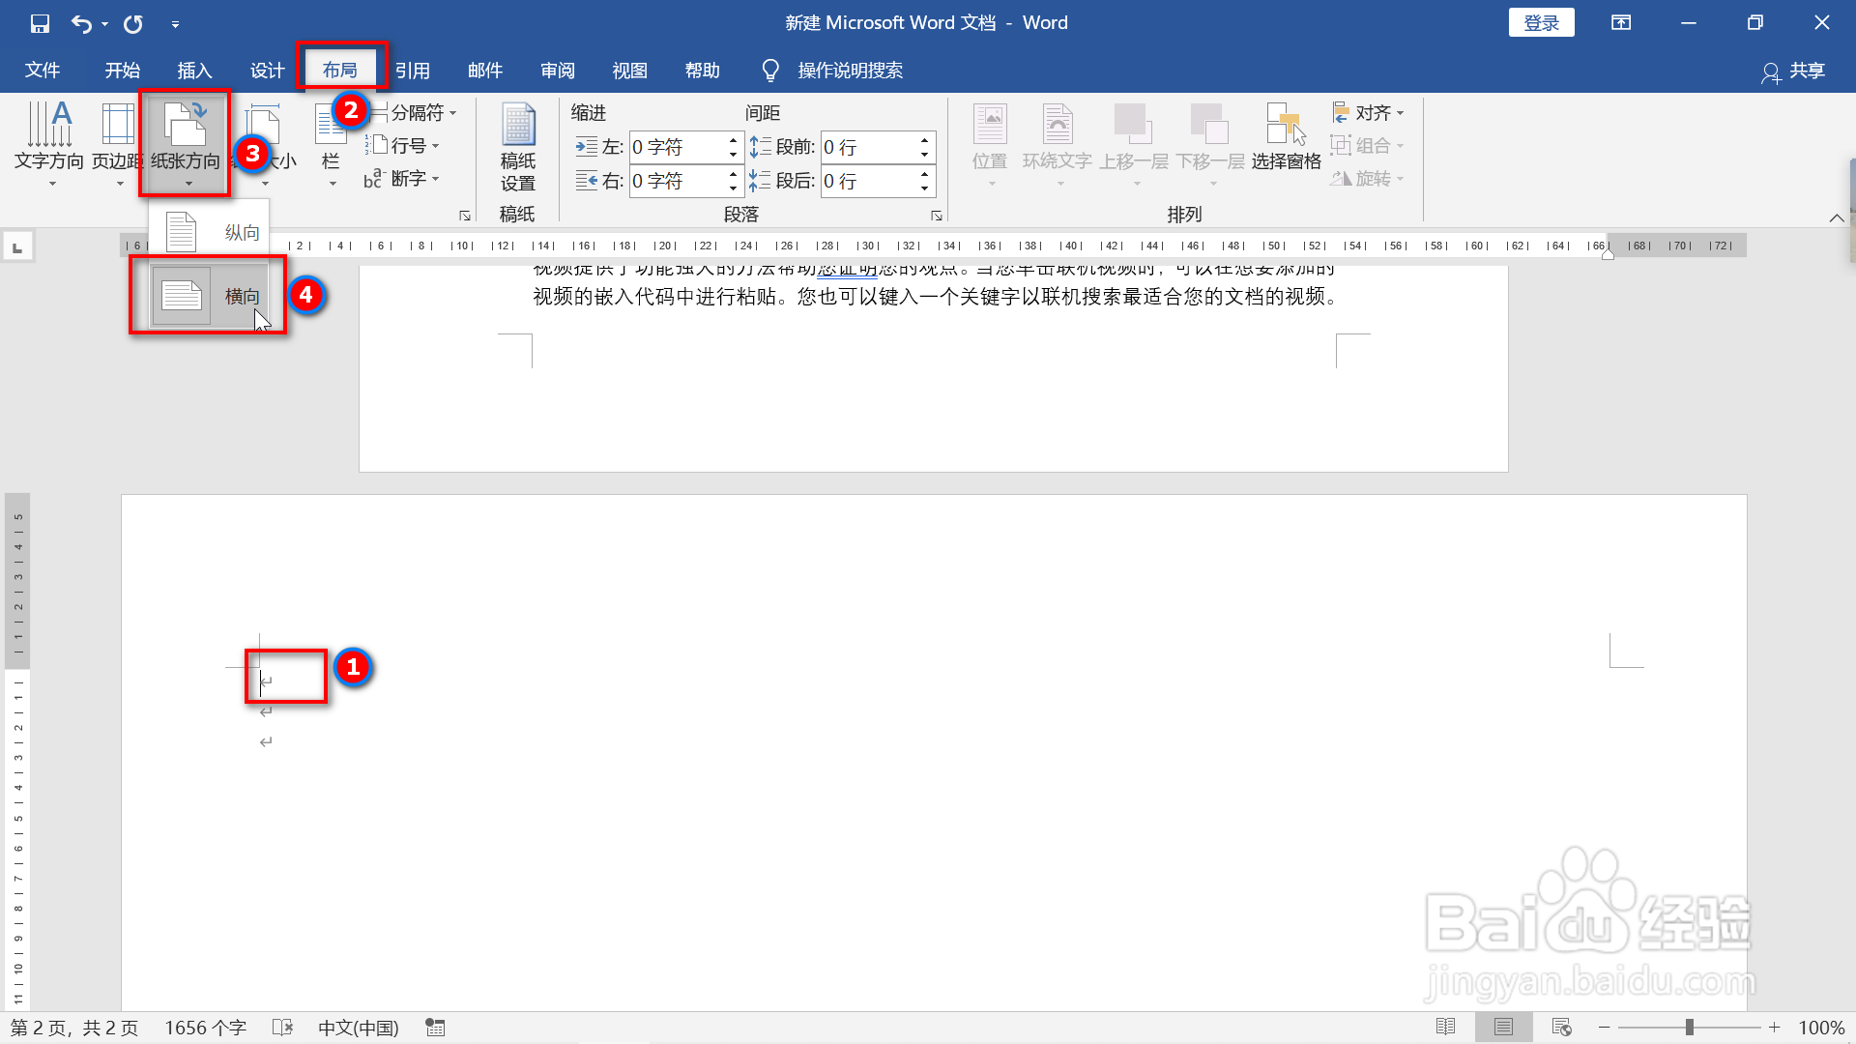
Task: Click the Columns (栏) icon
Action: click(x=331, y=140)
